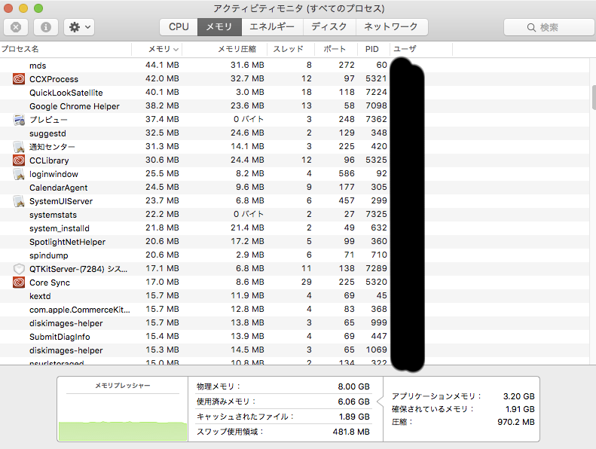
Task: Sort by ポート column header
Action: pyautogui.click(x=336, y=49)
